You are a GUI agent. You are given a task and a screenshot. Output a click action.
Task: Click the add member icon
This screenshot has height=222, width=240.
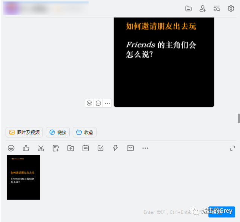point(202,9)
